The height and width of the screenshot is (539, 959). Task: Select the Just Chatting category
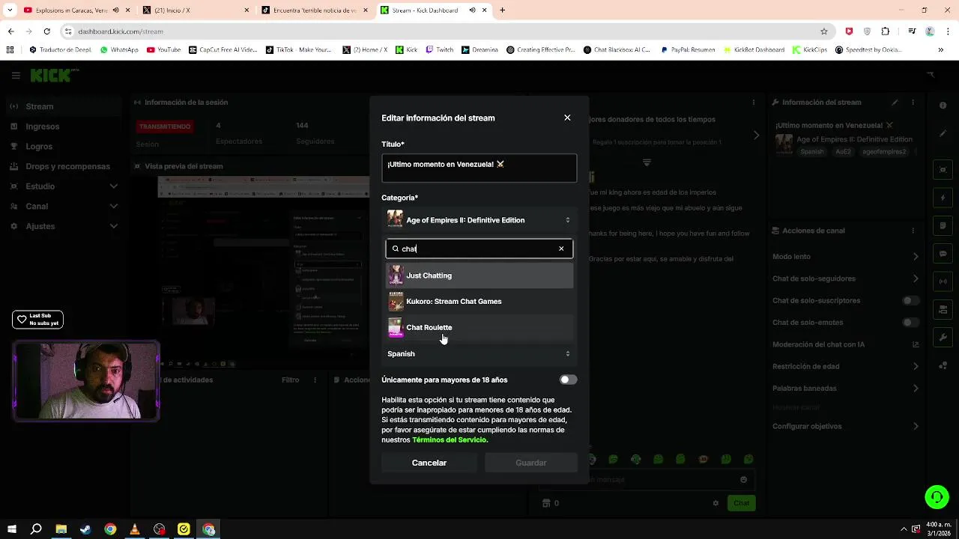click(x=479, y=275)
